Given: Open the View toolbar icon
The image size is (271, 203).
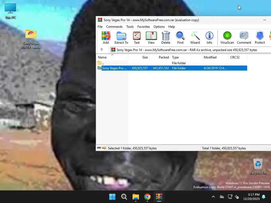Looking at the screenshot, I should point(151,38).
